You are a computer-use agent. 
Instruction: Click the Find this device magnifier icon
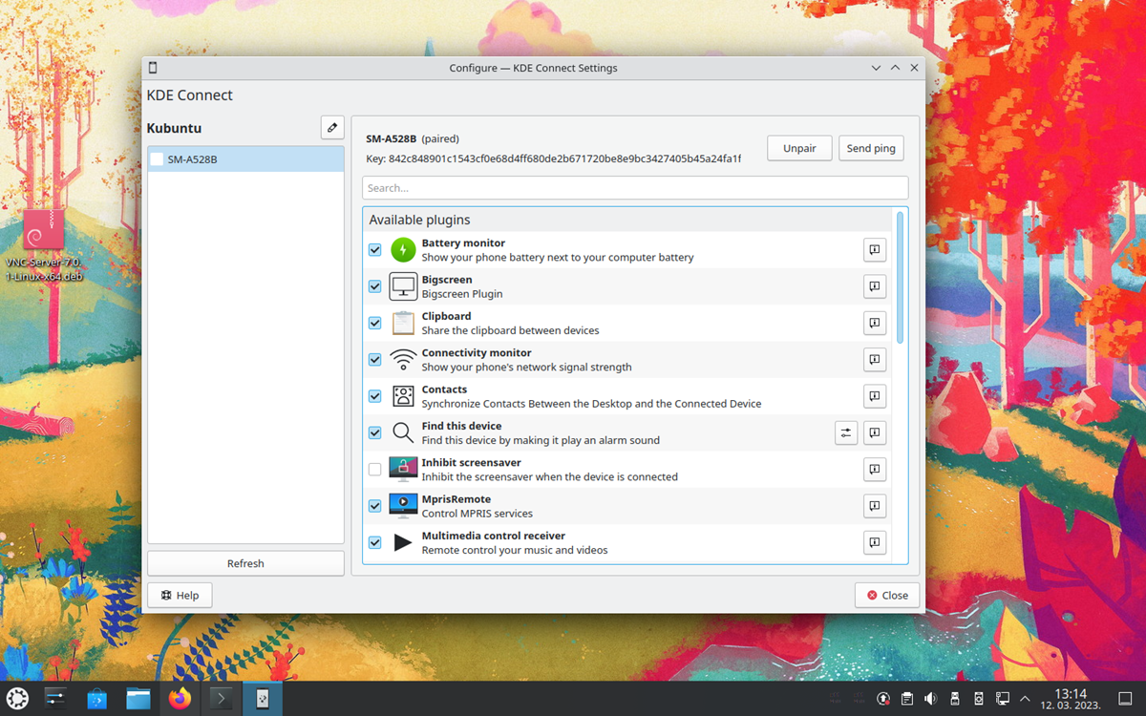(x=403, y=433)
